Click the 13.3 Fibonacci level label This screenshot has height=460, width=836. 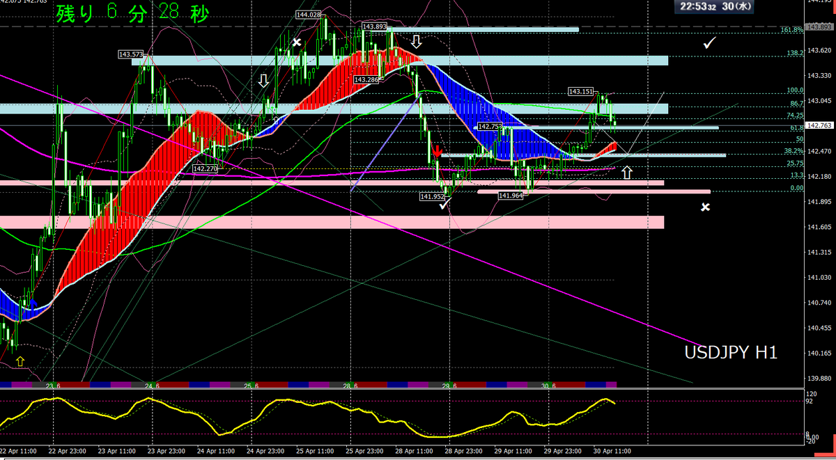point(798,176)
